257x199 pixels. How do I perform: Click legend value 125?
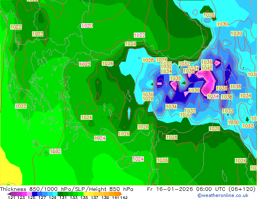(32, 197)
